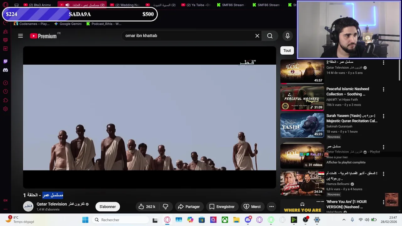Open the GX Cleaner broom sidebar icon

pos(5,31)
